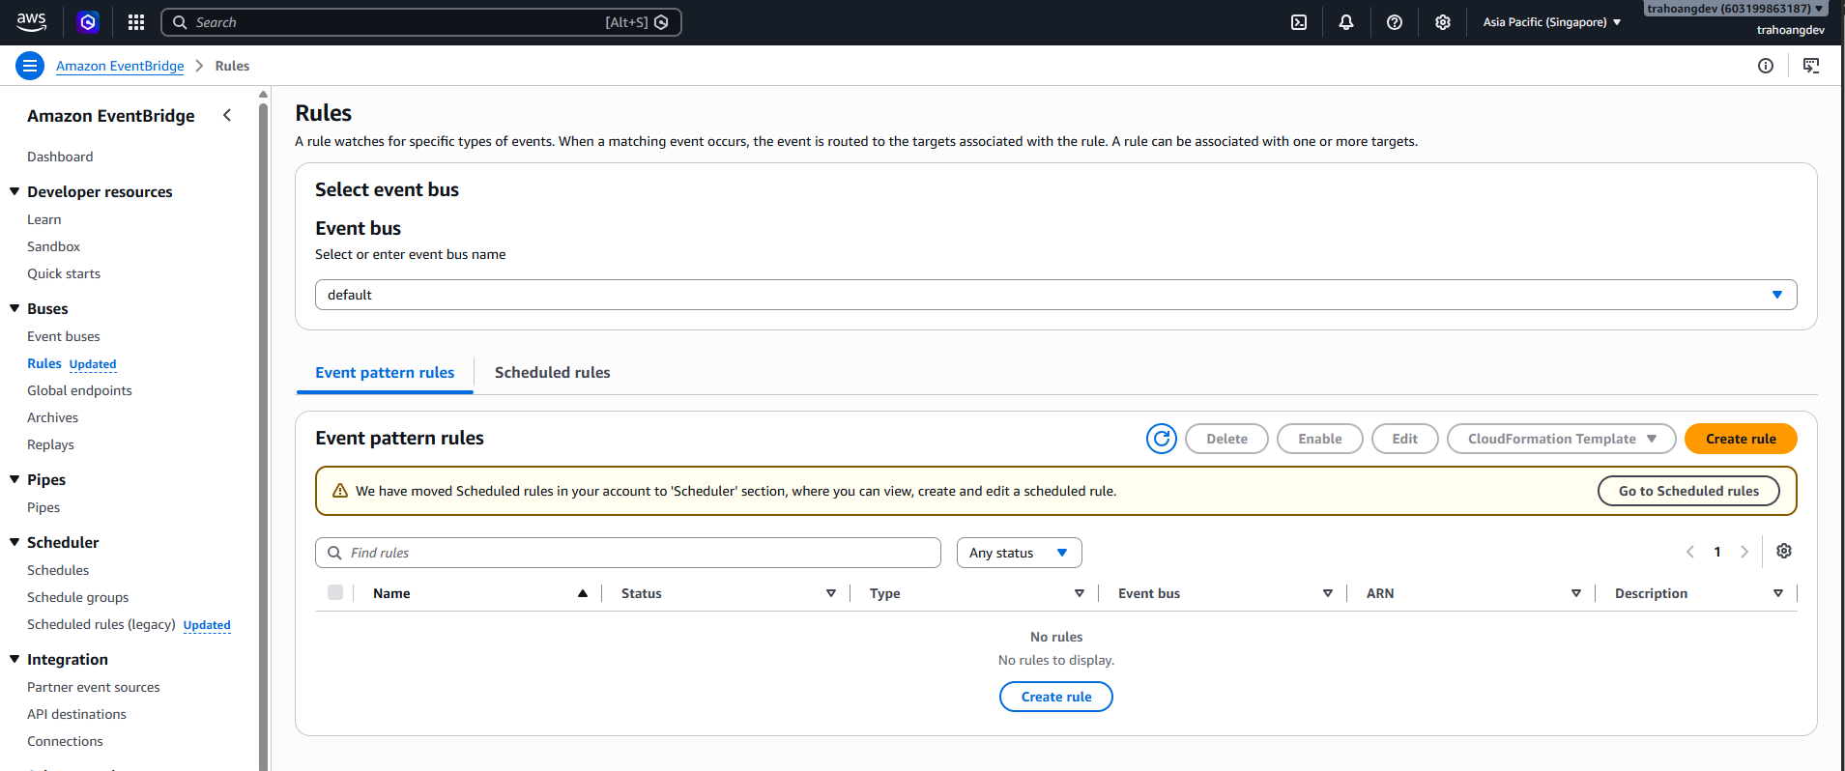This screenshot has width=1845, height=771.
Task: Launch AWS CloudShell terminal icon
Action: click(1299, 22)
